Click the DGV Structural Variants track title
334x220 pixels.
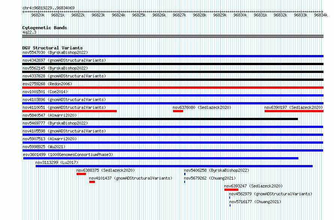[x=53, y=48]
